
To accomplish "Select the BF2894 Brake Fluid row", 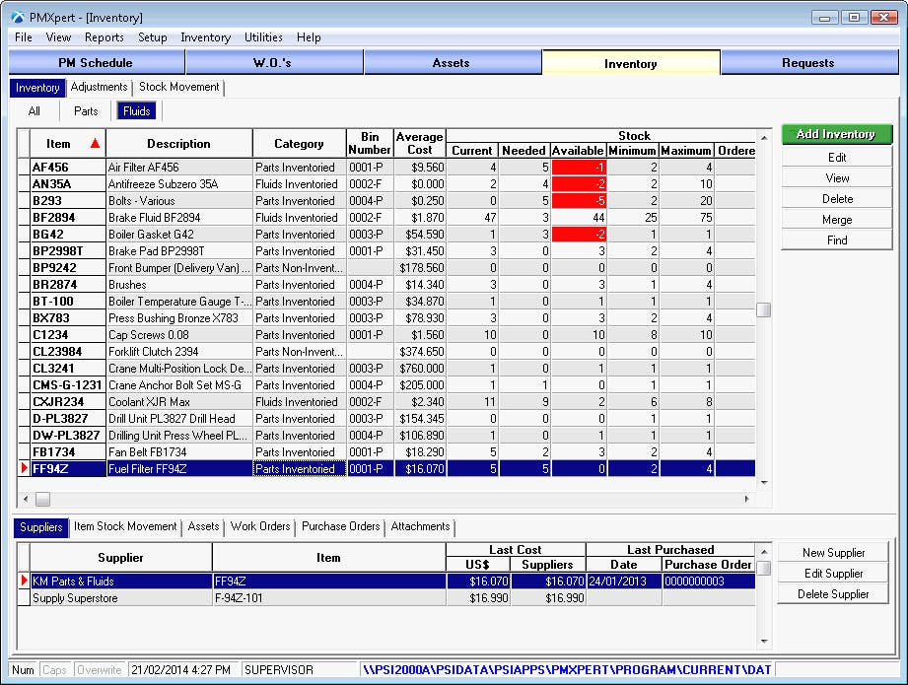I will (386, 218).
